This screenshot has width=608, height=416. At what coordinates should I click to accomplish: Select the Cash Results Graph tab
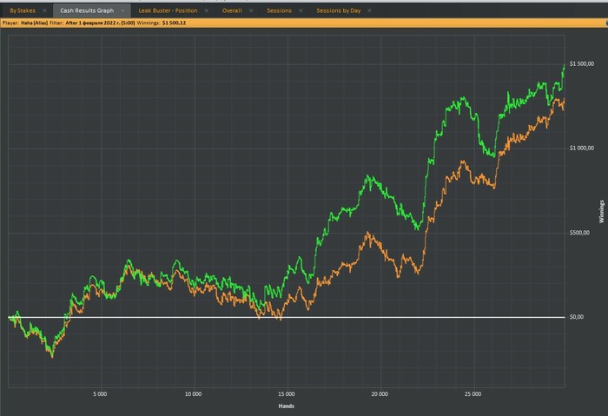click(87, 10)
